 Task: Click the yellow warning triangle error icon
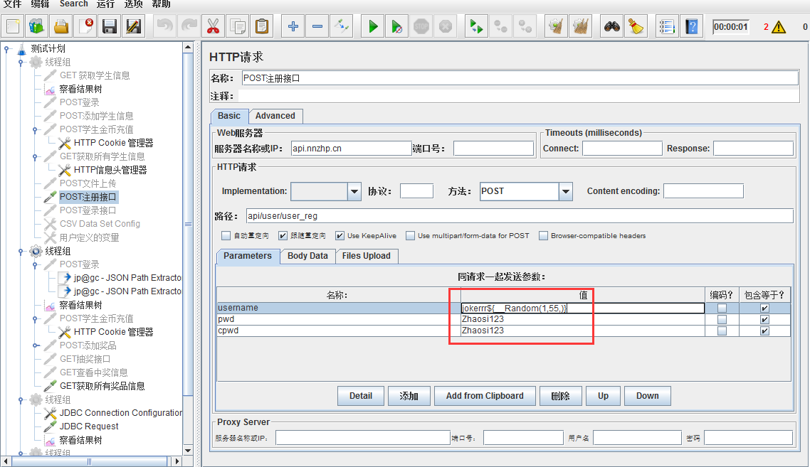pyautogui.click(x=779, y=28)
